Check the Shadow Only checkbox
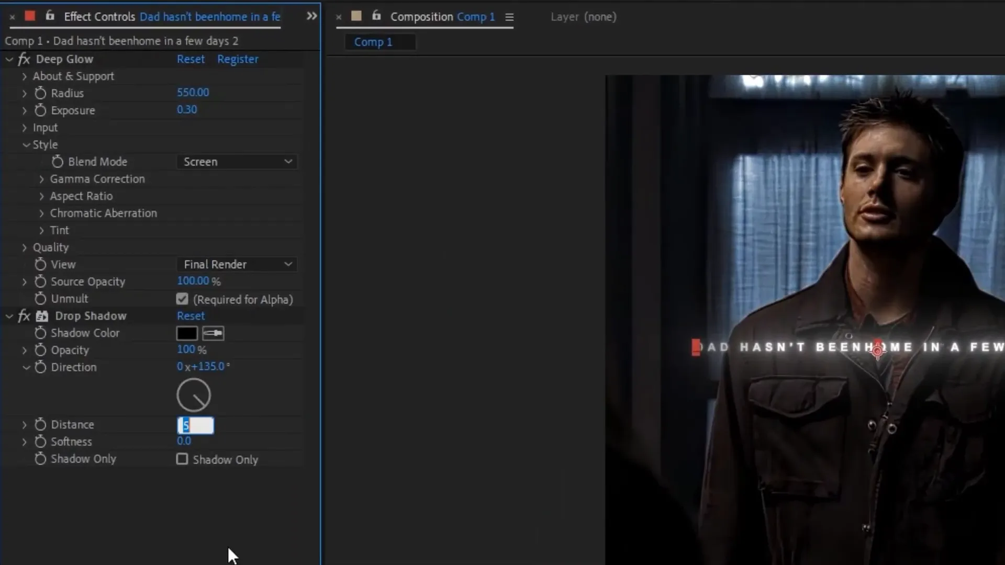 (x=182, y=459)
